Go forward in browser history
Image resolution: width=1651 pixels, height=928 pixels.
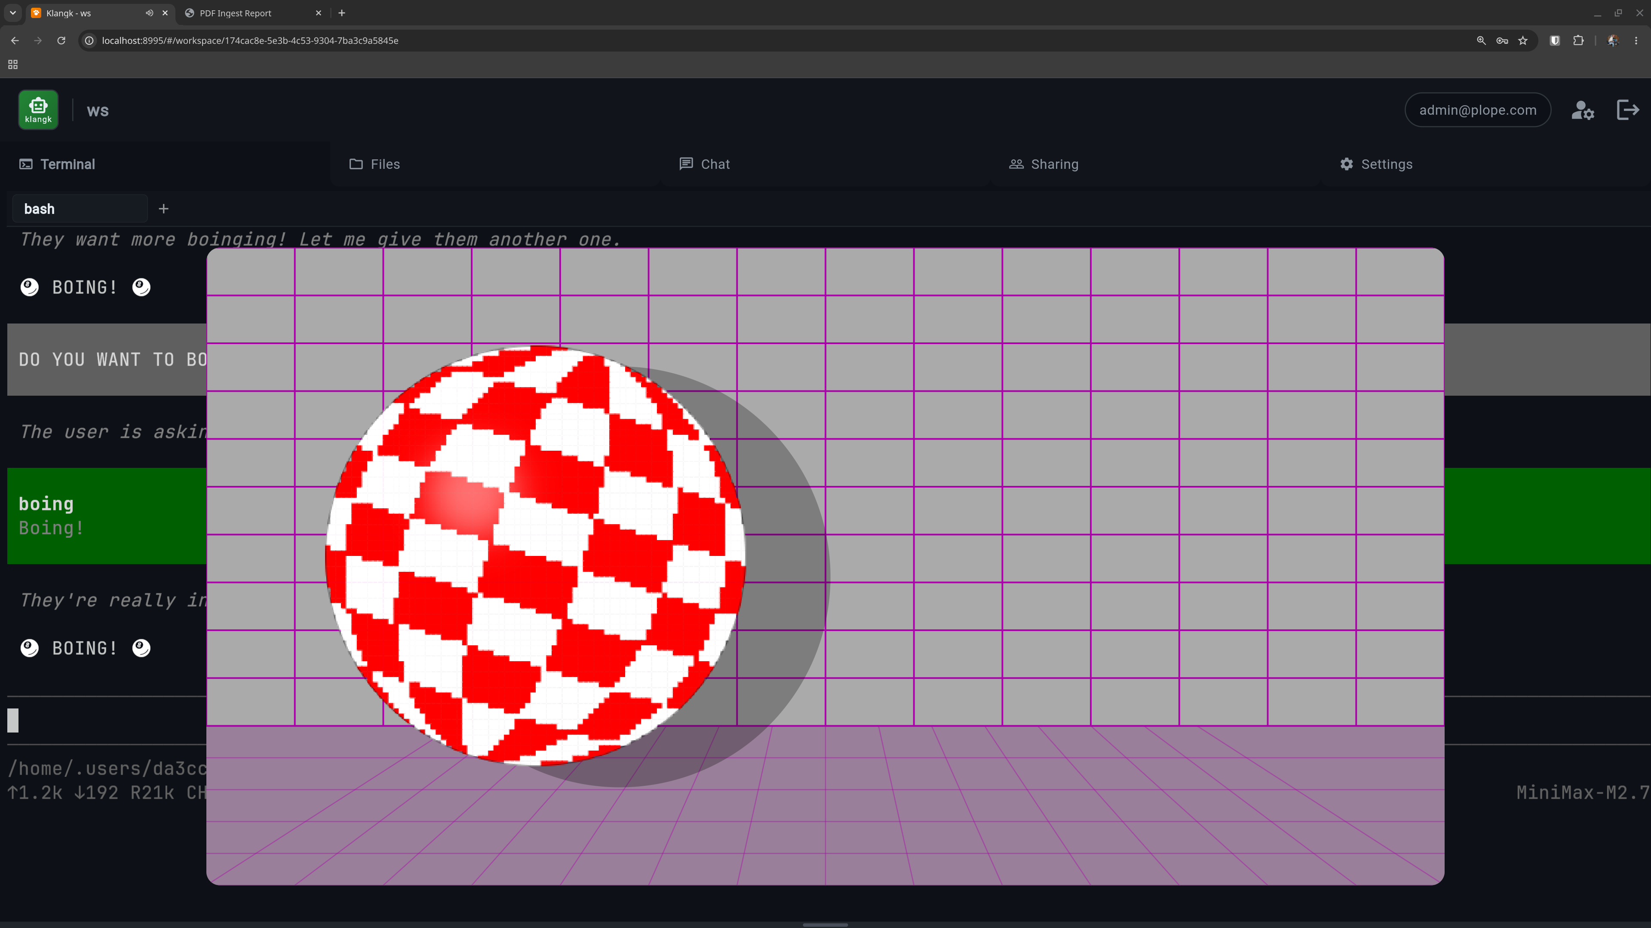pos(38,40)
